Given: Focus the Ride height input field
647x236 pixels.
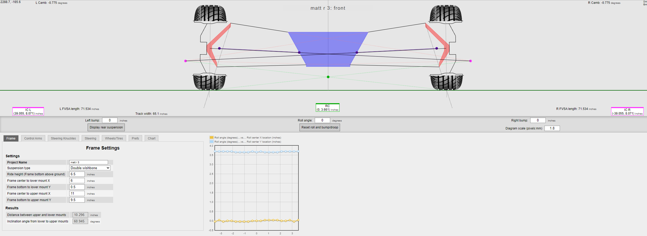Looking at the screenshot, I should (77, 174).
